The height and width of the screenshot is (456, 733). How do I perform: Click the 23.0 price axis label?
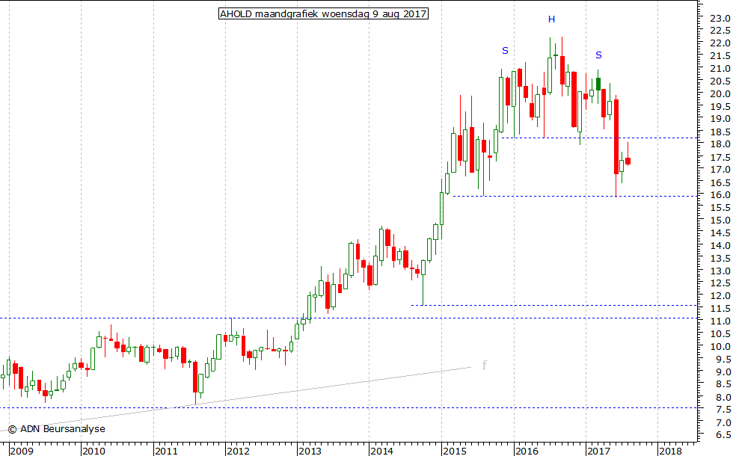click(x=720, y=18)
